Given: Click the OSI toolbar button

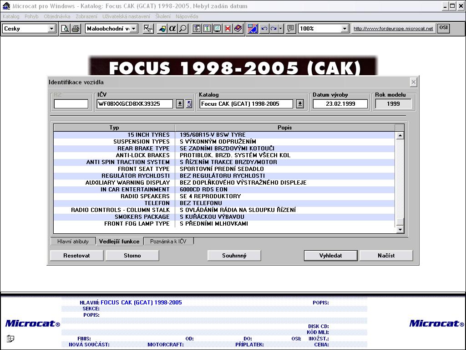Looking at the screenshot, I should [443, 28].
